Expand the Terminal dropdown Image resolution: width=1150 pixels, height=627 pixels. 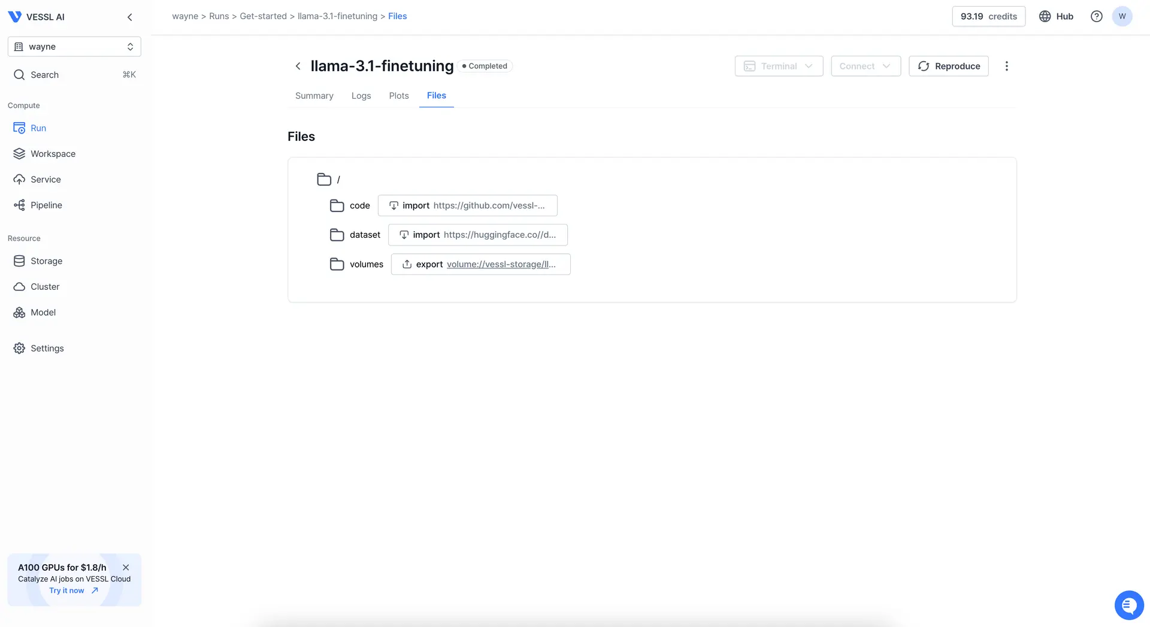[x=779, y=66]
